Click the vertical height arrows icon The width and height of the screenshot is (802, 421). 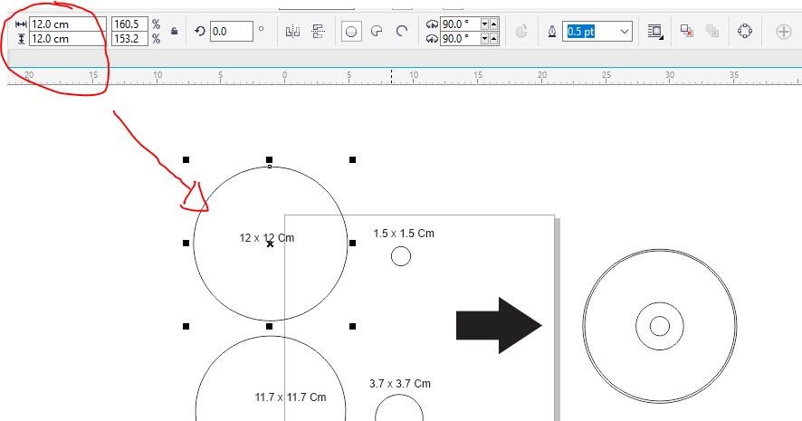coord(21,38)
